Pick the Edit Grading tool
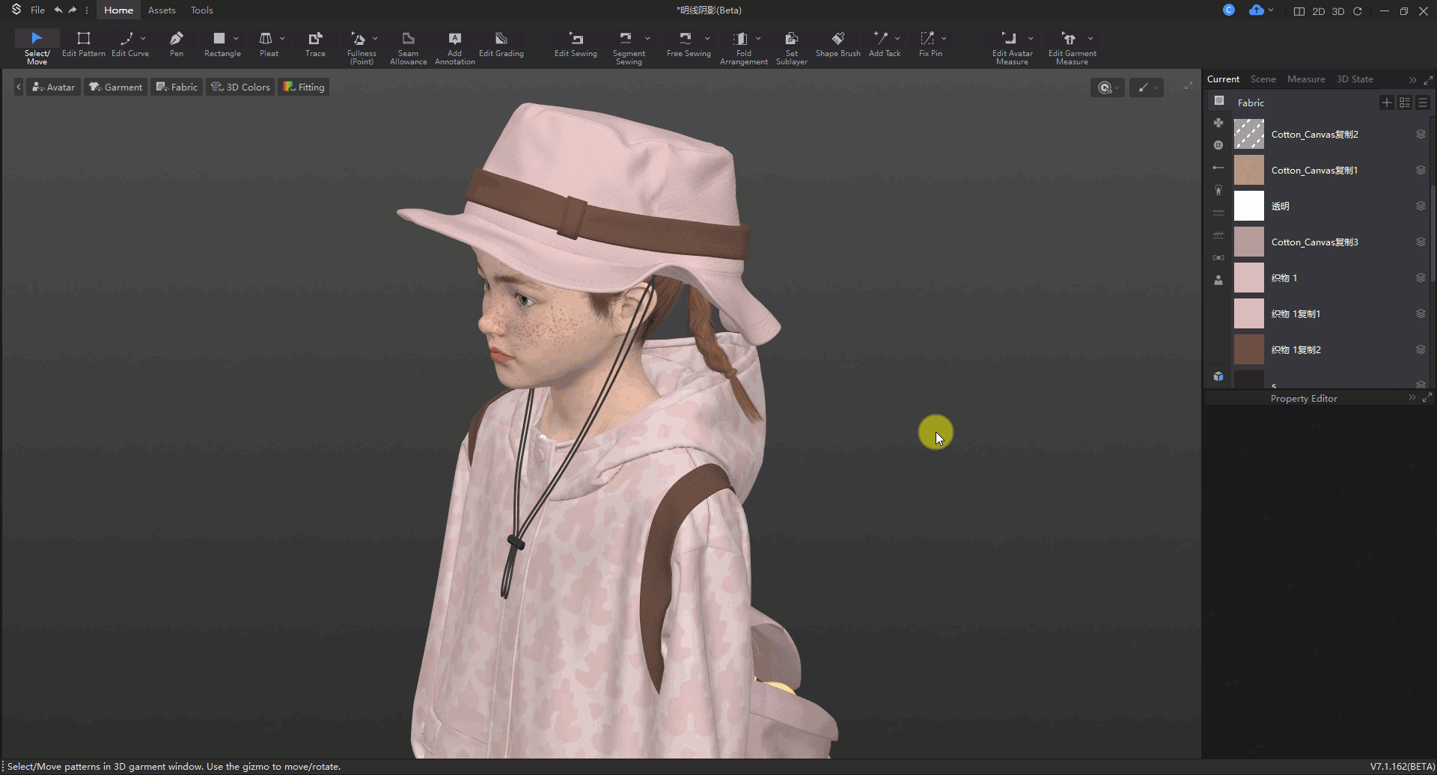 coord(501,43)
